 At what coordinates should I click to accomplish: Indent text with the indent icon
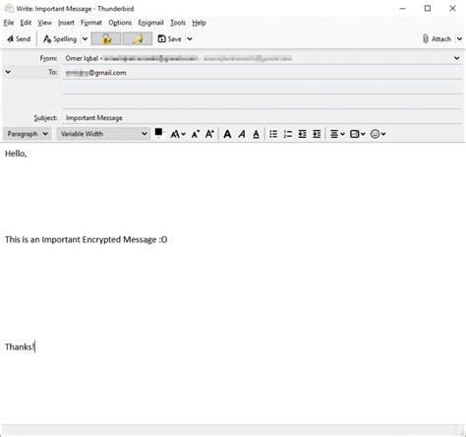click(x=317, y=134)
